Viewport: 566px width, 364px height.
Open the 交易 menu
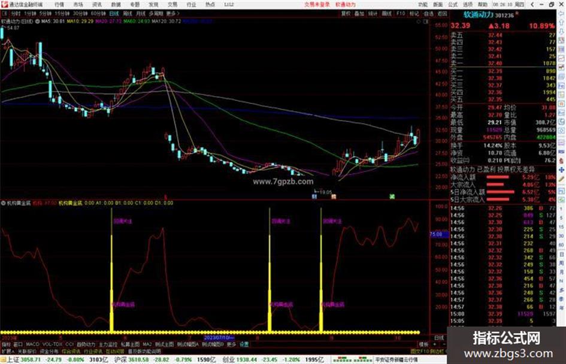pyautogui.click(x=172, y=5)
